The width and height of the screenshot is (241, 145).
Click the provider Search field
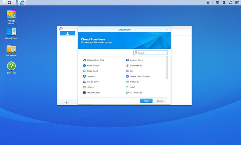click(x=150, y=53)
